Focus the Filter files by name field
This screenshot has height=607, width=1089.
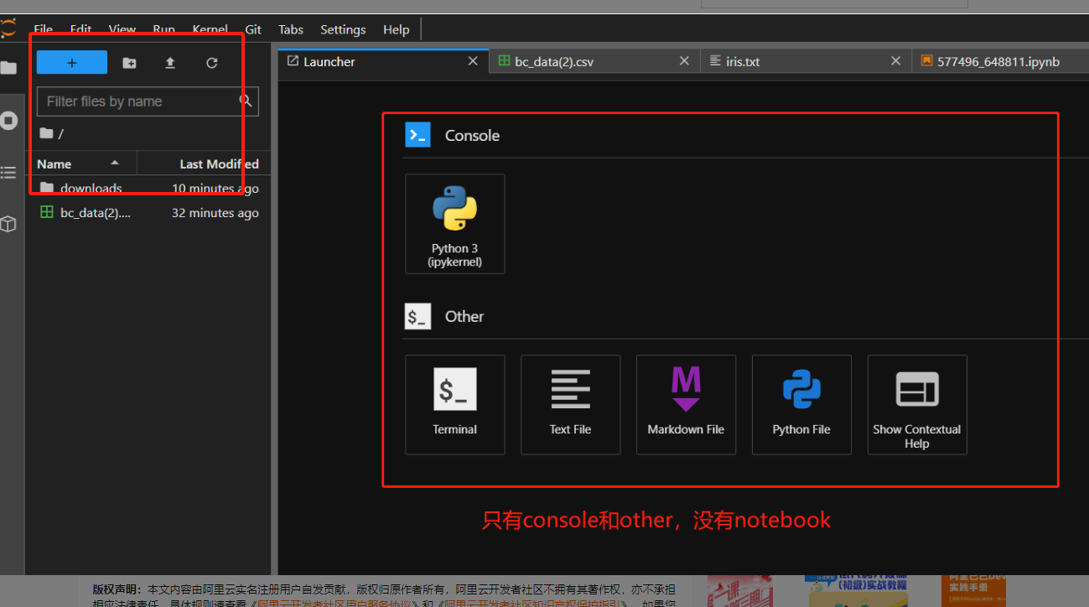coord(148,101)
